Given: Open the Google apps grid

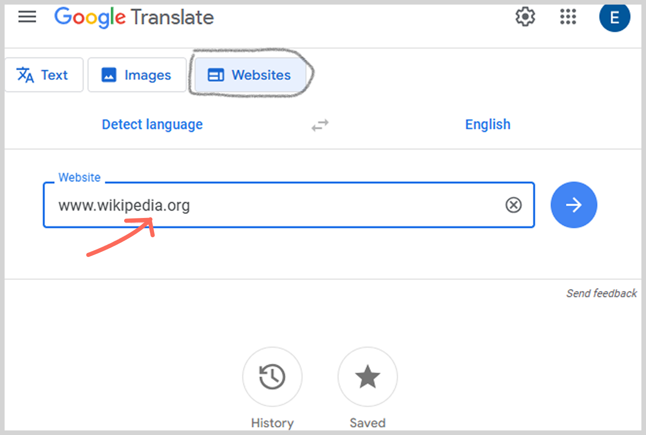Looking at the screenshot, I should [x=568, y=17].
